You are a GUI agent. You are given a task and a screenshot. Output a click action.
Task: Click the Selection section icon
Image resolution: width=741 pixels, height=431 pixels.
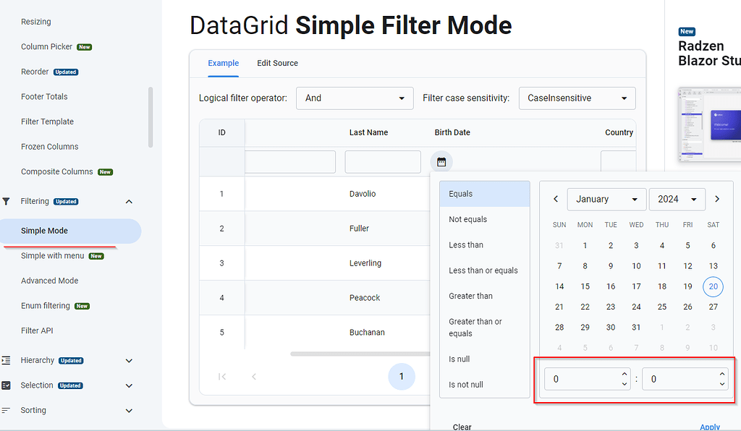(x=7, y=385)
